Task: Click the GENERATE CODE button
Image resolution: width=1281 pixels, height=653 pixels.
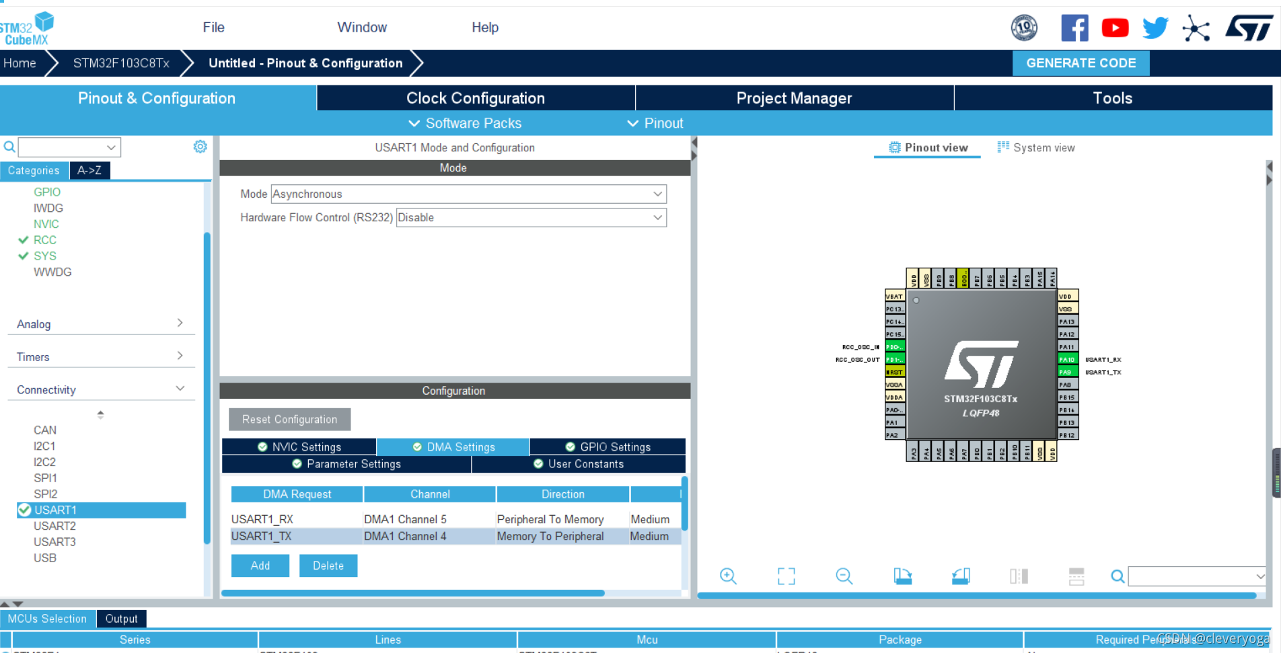Action: tap(1081, 63)
